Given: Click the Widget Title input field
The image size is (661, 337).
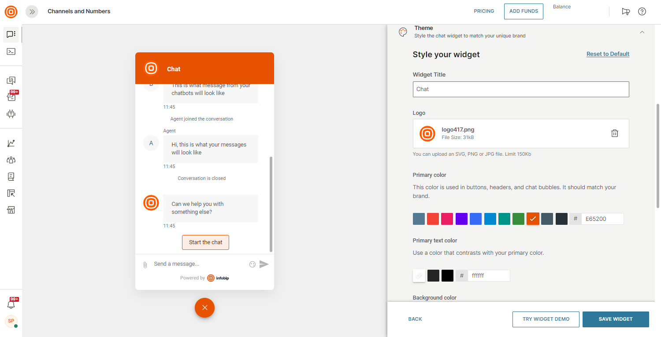Looking at the screenshot, I should [x=520, y=89].
